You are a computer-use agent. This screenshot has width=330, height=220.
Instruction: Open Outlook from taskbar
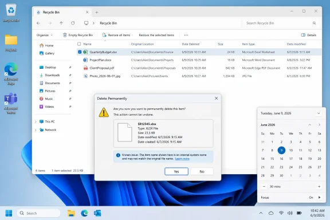click(x=97, y=213)
